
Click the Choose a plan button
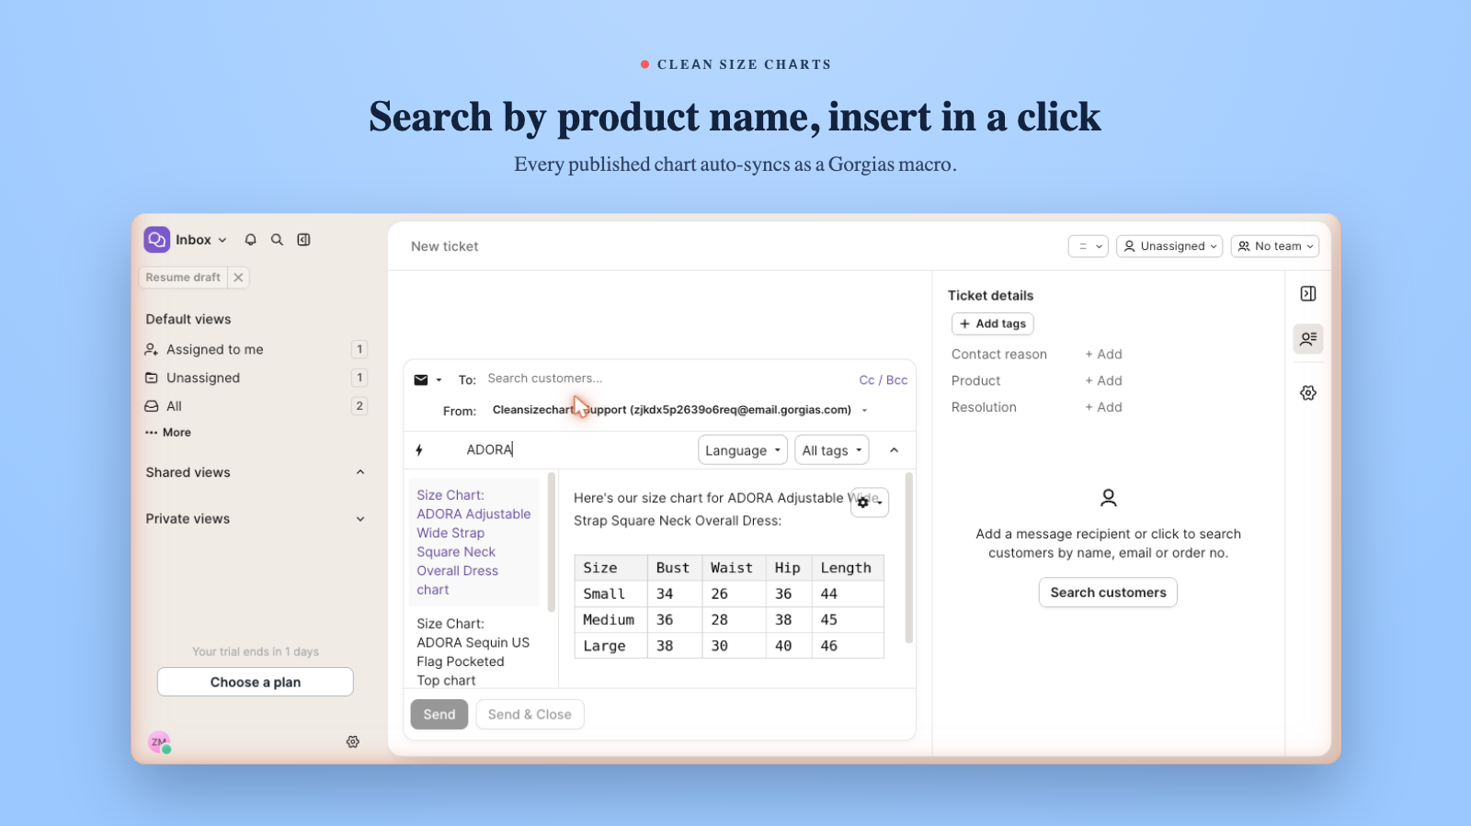(256, 682)
